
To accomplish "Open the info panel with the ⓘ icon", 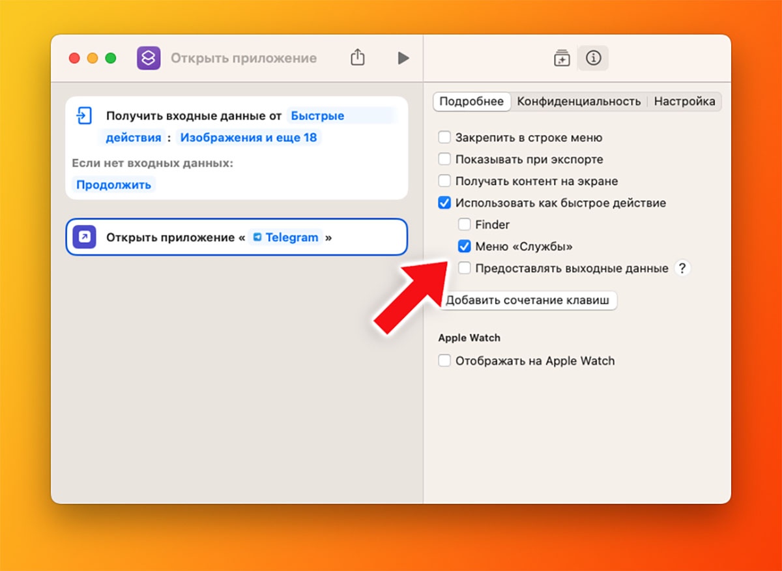I will tap(593, 58).
